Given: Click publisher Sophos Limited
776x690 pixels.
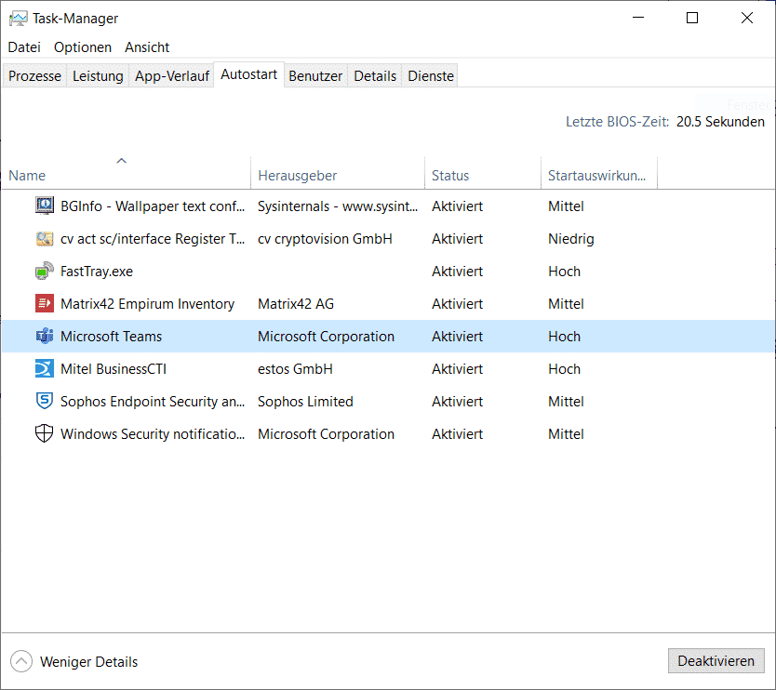Looking at the screenshot, I should pos(305,402).
